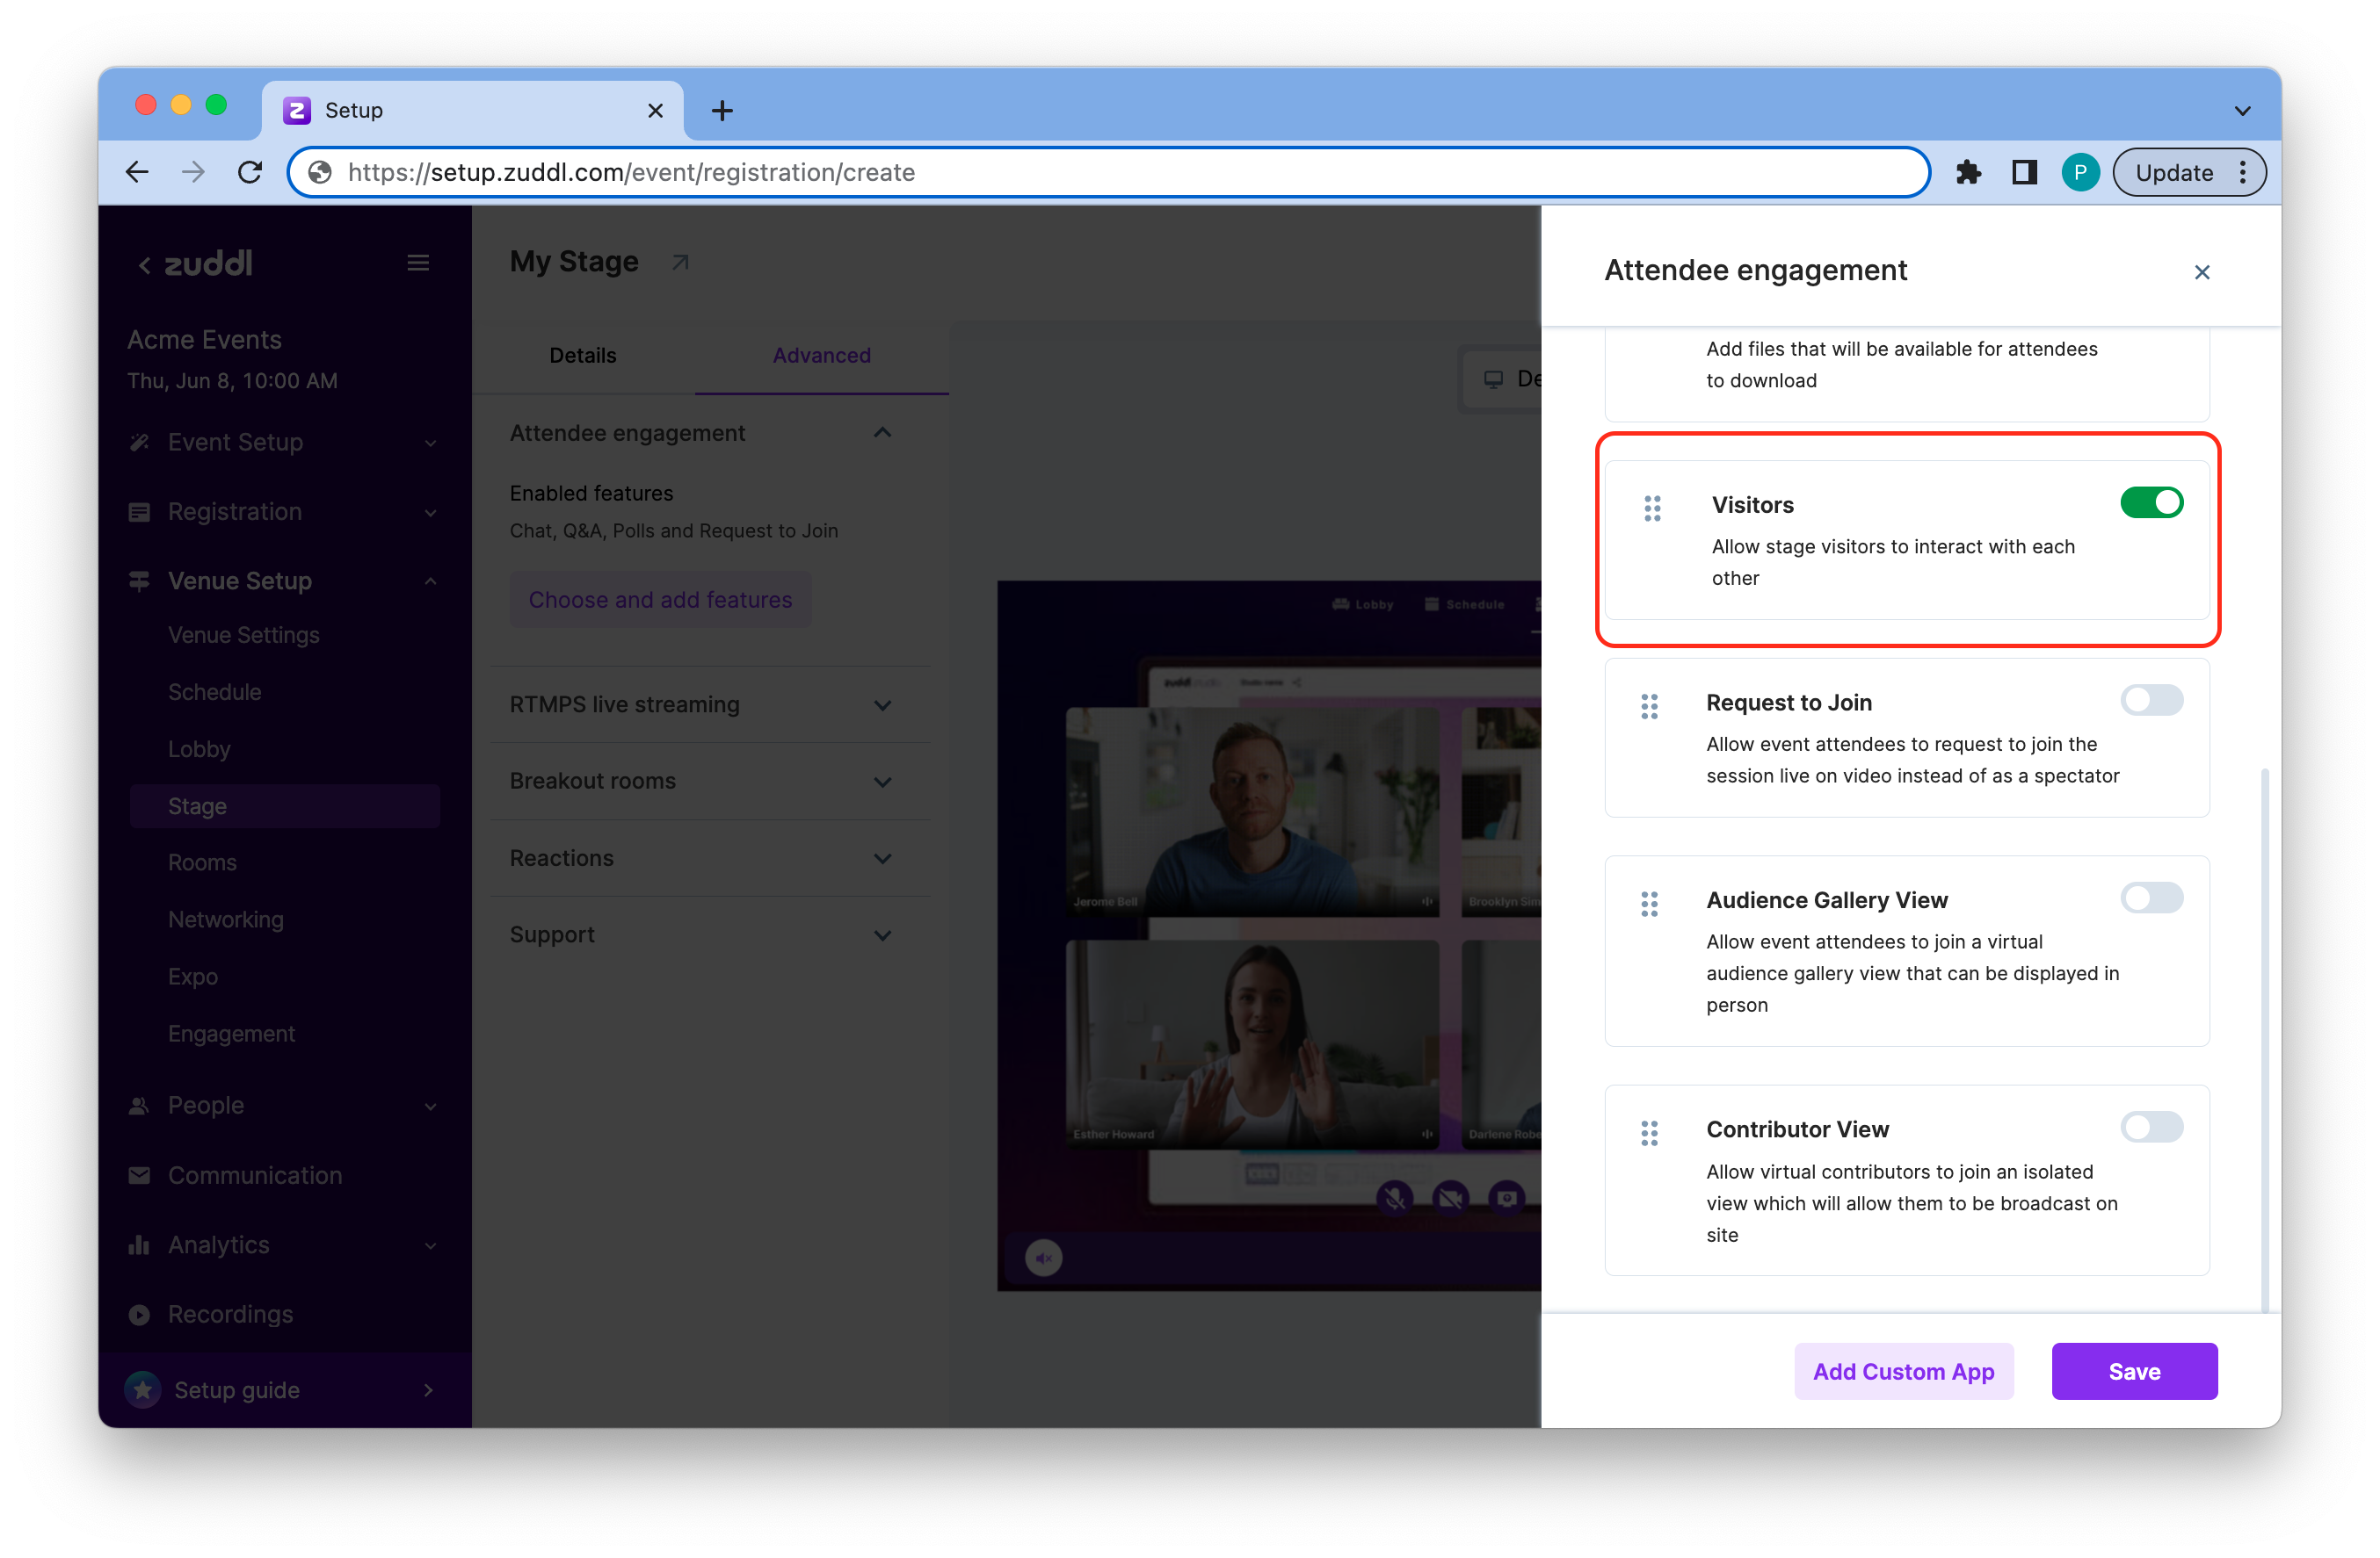Switch to the Details tab
The height and width of the screenshot is (1558, 2380).
pyautogui.click(x=582, y=356)
